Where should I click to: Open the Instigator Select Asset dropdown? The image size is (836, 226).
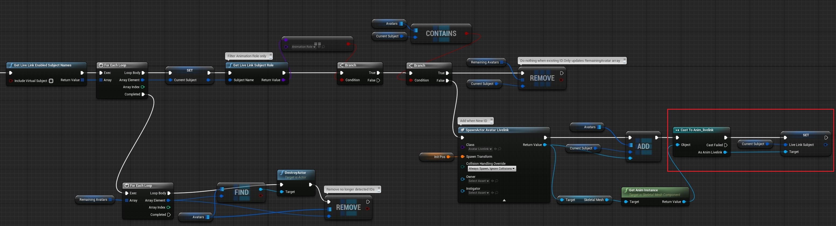coord(479,193)
